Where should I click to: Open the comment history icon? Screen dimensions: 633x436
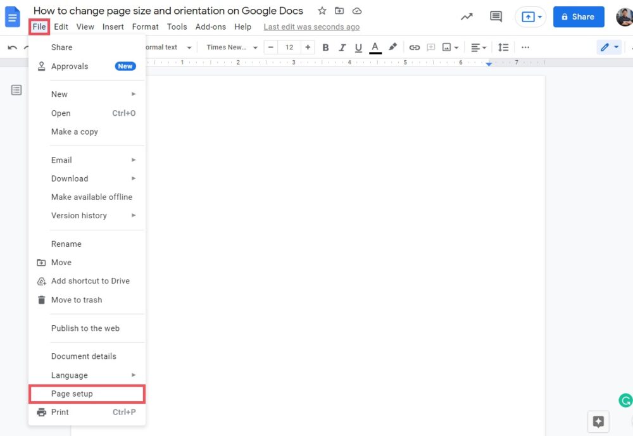[x=496, y=17]
